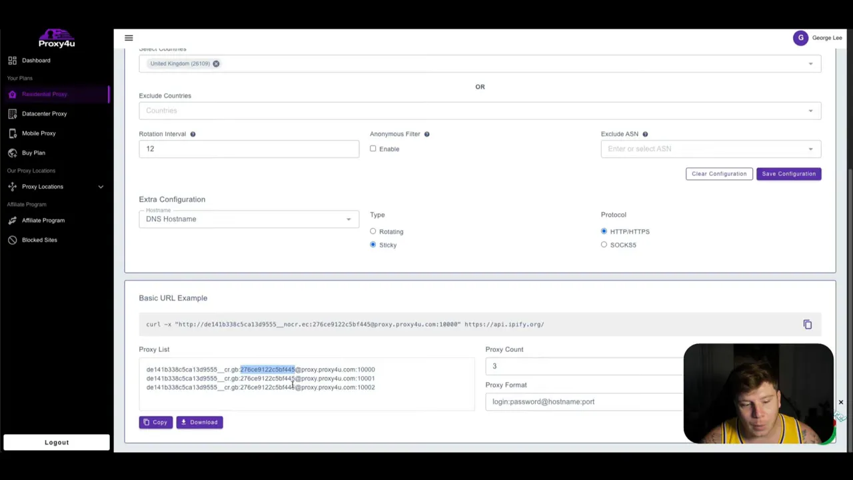Remove the United Kingdom country tag
Viewport: 853px width, 480px height.
pyautogui.click(x=216, y=63)
